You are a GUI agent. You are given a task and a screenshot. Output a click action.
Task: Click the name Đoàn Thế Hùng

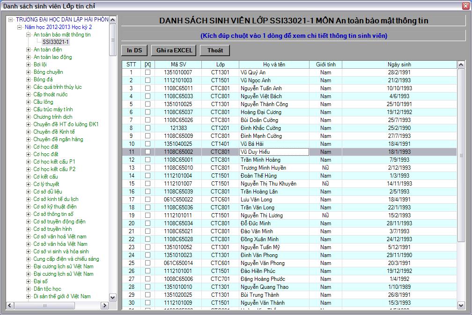point(258,176)
